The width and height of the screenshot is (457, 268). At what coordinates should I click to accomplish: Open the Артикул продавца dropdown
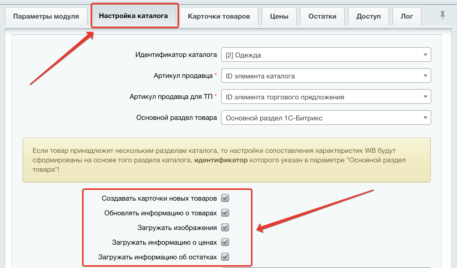tap(326, 76)
